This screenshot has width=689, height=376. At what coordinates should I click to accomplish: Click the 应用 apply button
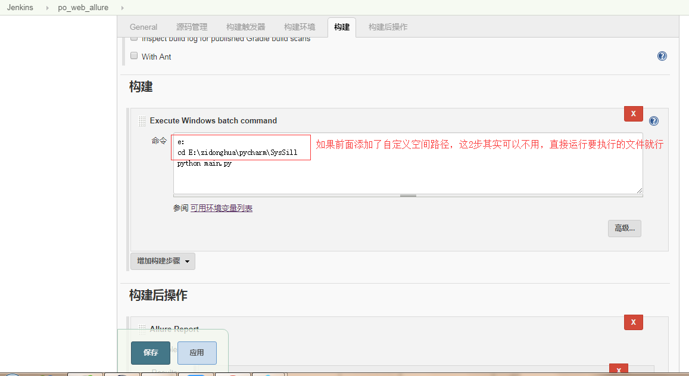[197, 353]
